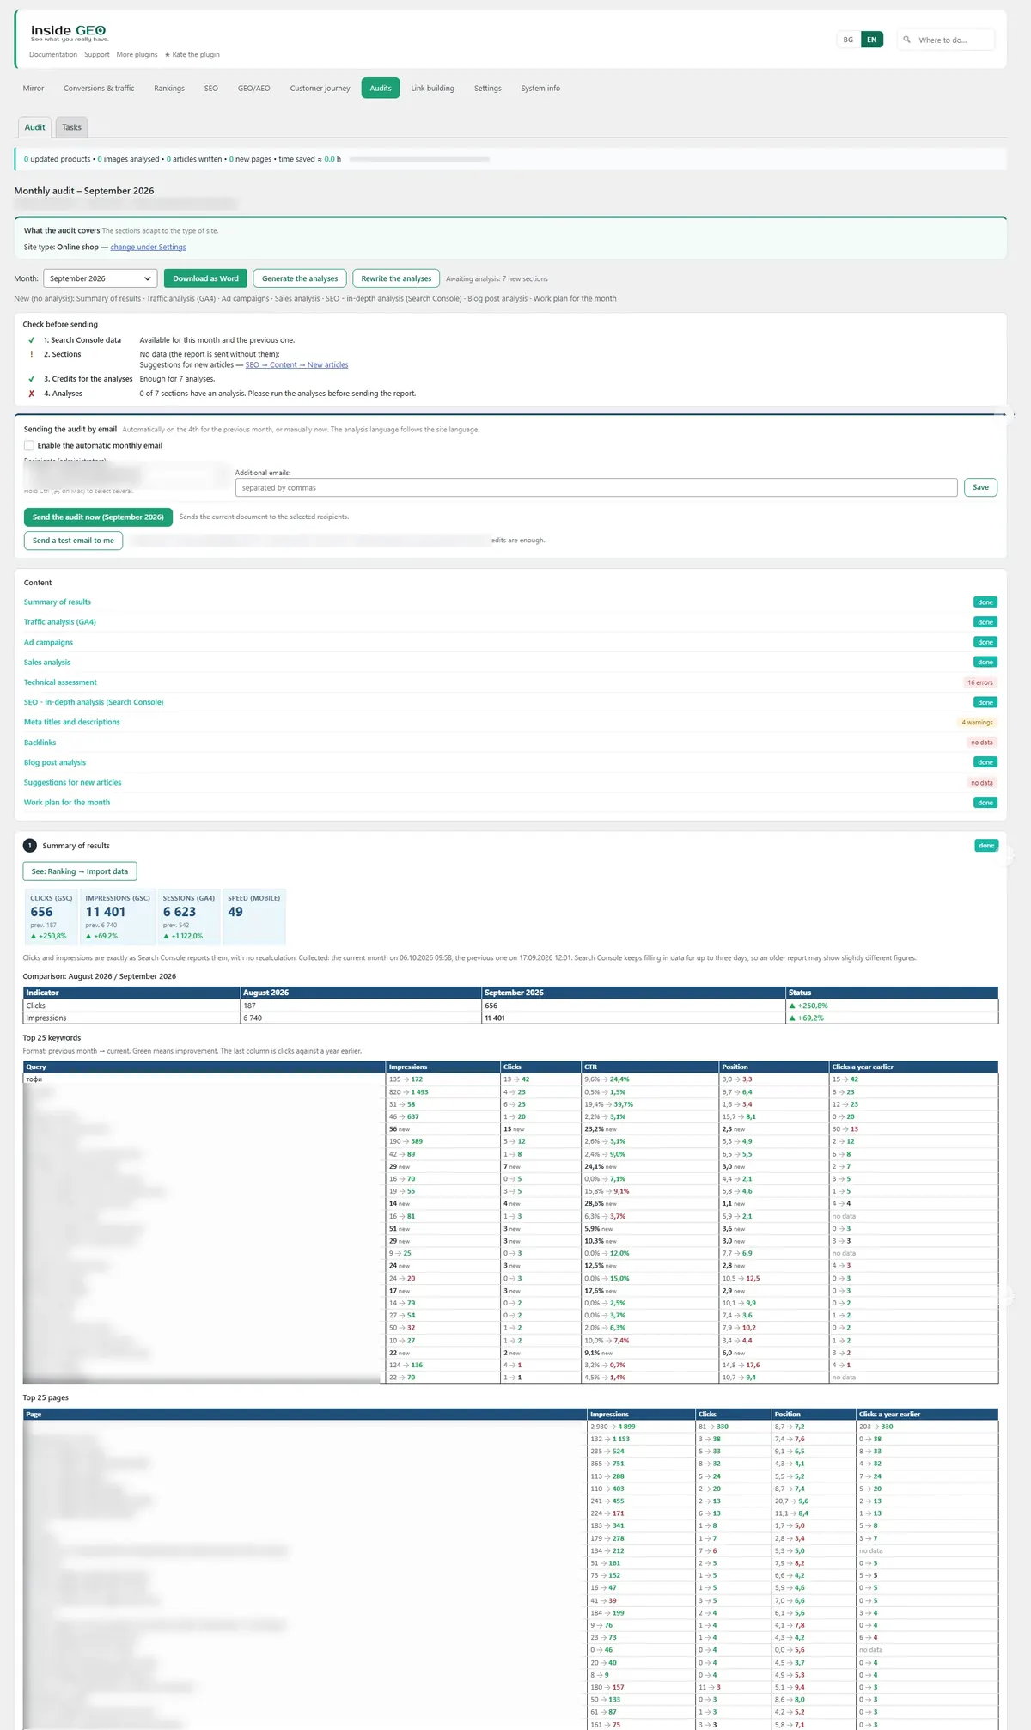Select the Audit sub-tab
Viewport: 1031px width, 1730px height.
click(34, 127)
